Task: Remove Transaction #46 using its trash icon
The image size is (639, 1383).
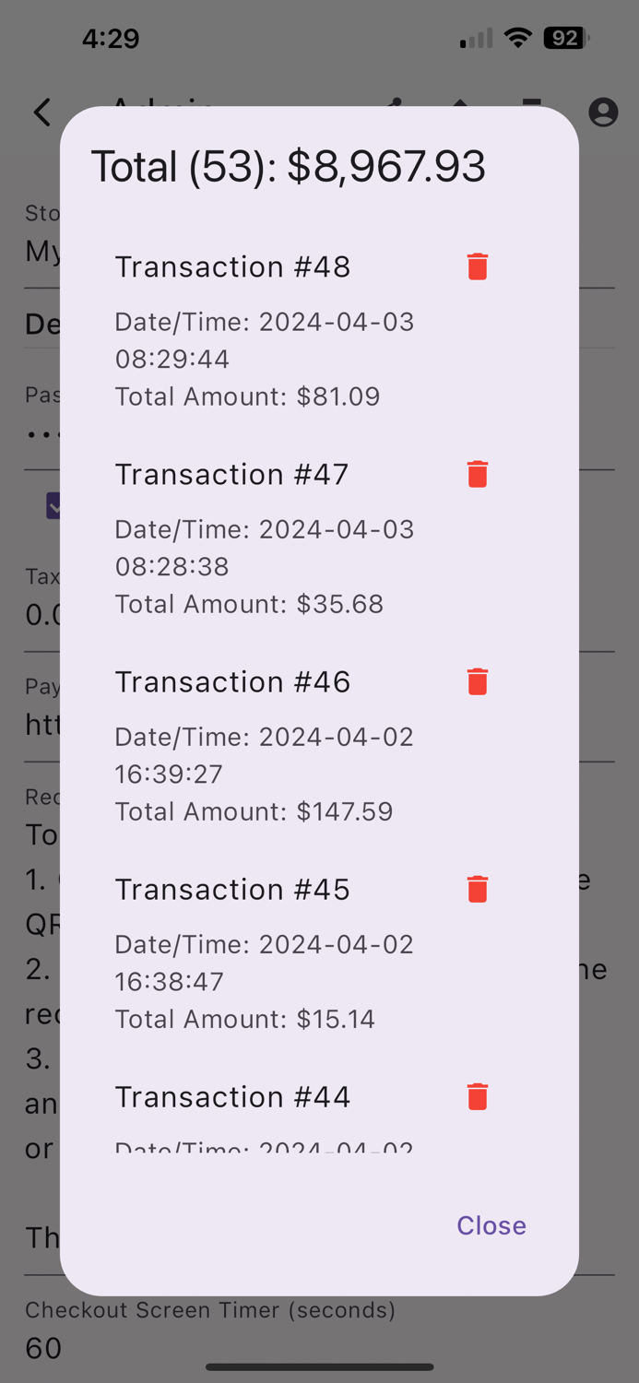Action: (x=477, y=681)
